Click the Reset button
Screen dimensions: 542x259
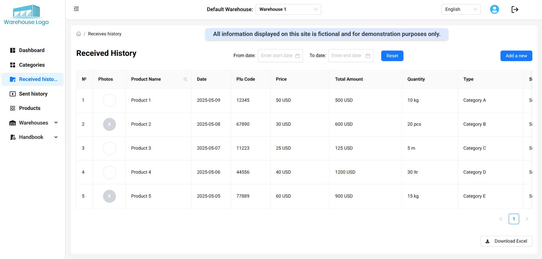pyautogui.click(x=392, y=56)
